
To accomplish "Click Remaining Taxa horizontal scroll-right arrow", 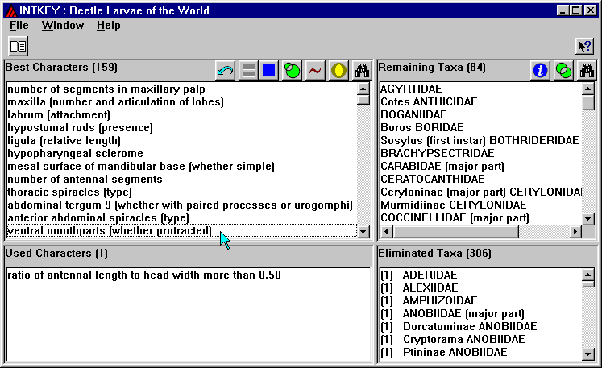I will pyautogui.click(x=575, y=231).
